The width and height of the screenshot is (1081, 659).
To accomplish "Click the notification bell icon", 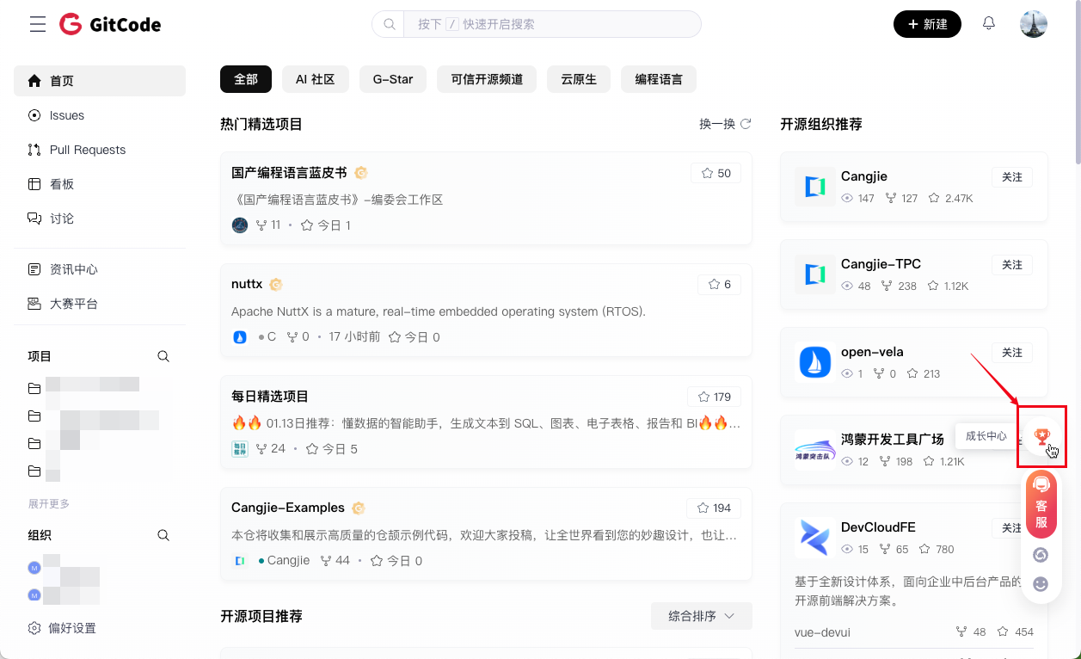I will (x=989, y=24).
